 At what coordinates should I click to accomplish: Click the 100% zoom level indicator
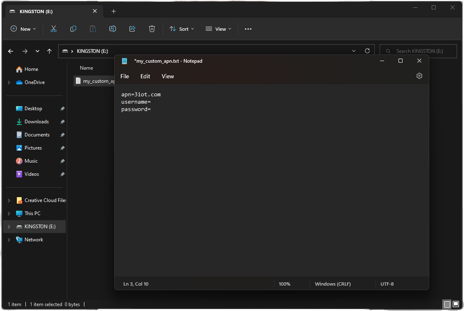(284, 284)
